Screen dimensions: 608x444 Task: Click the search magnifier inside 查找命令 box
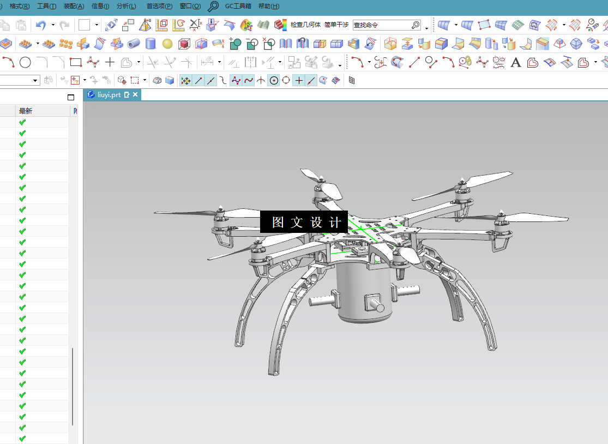416,25
